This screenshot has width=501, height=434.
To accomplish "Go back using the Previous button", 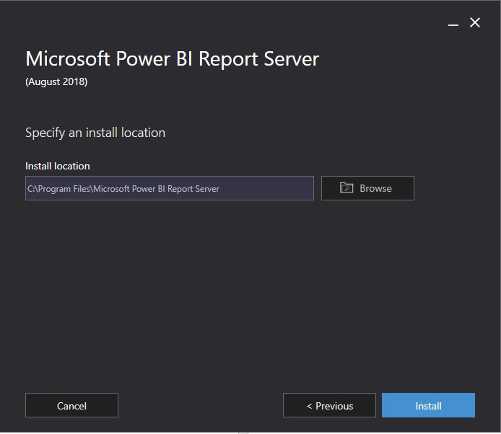I will (329, 405).
